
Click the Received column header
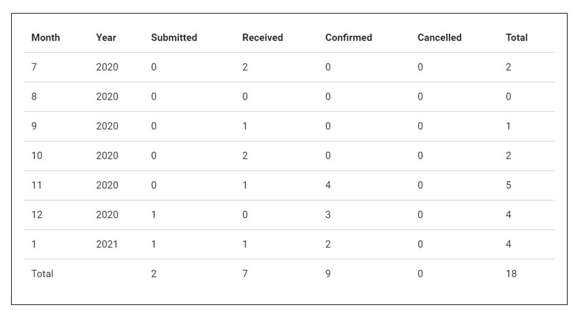263,38
